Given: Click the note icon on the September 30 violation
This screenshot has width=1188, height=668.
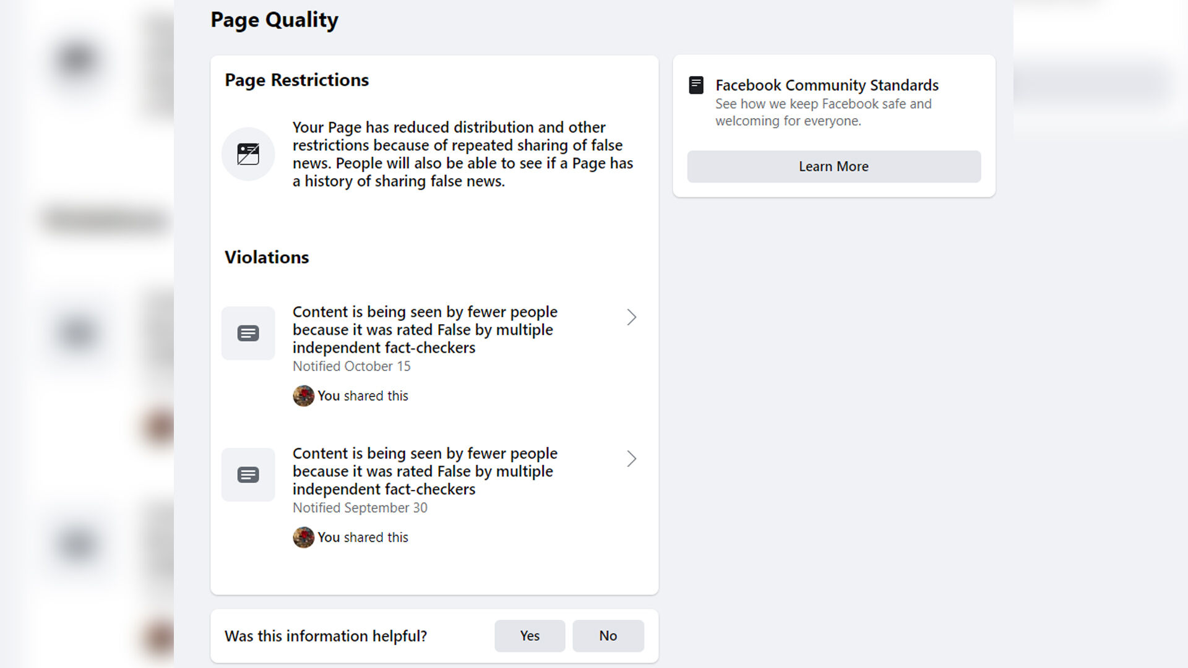Looking at the screenshot, I should pos(247,474).
